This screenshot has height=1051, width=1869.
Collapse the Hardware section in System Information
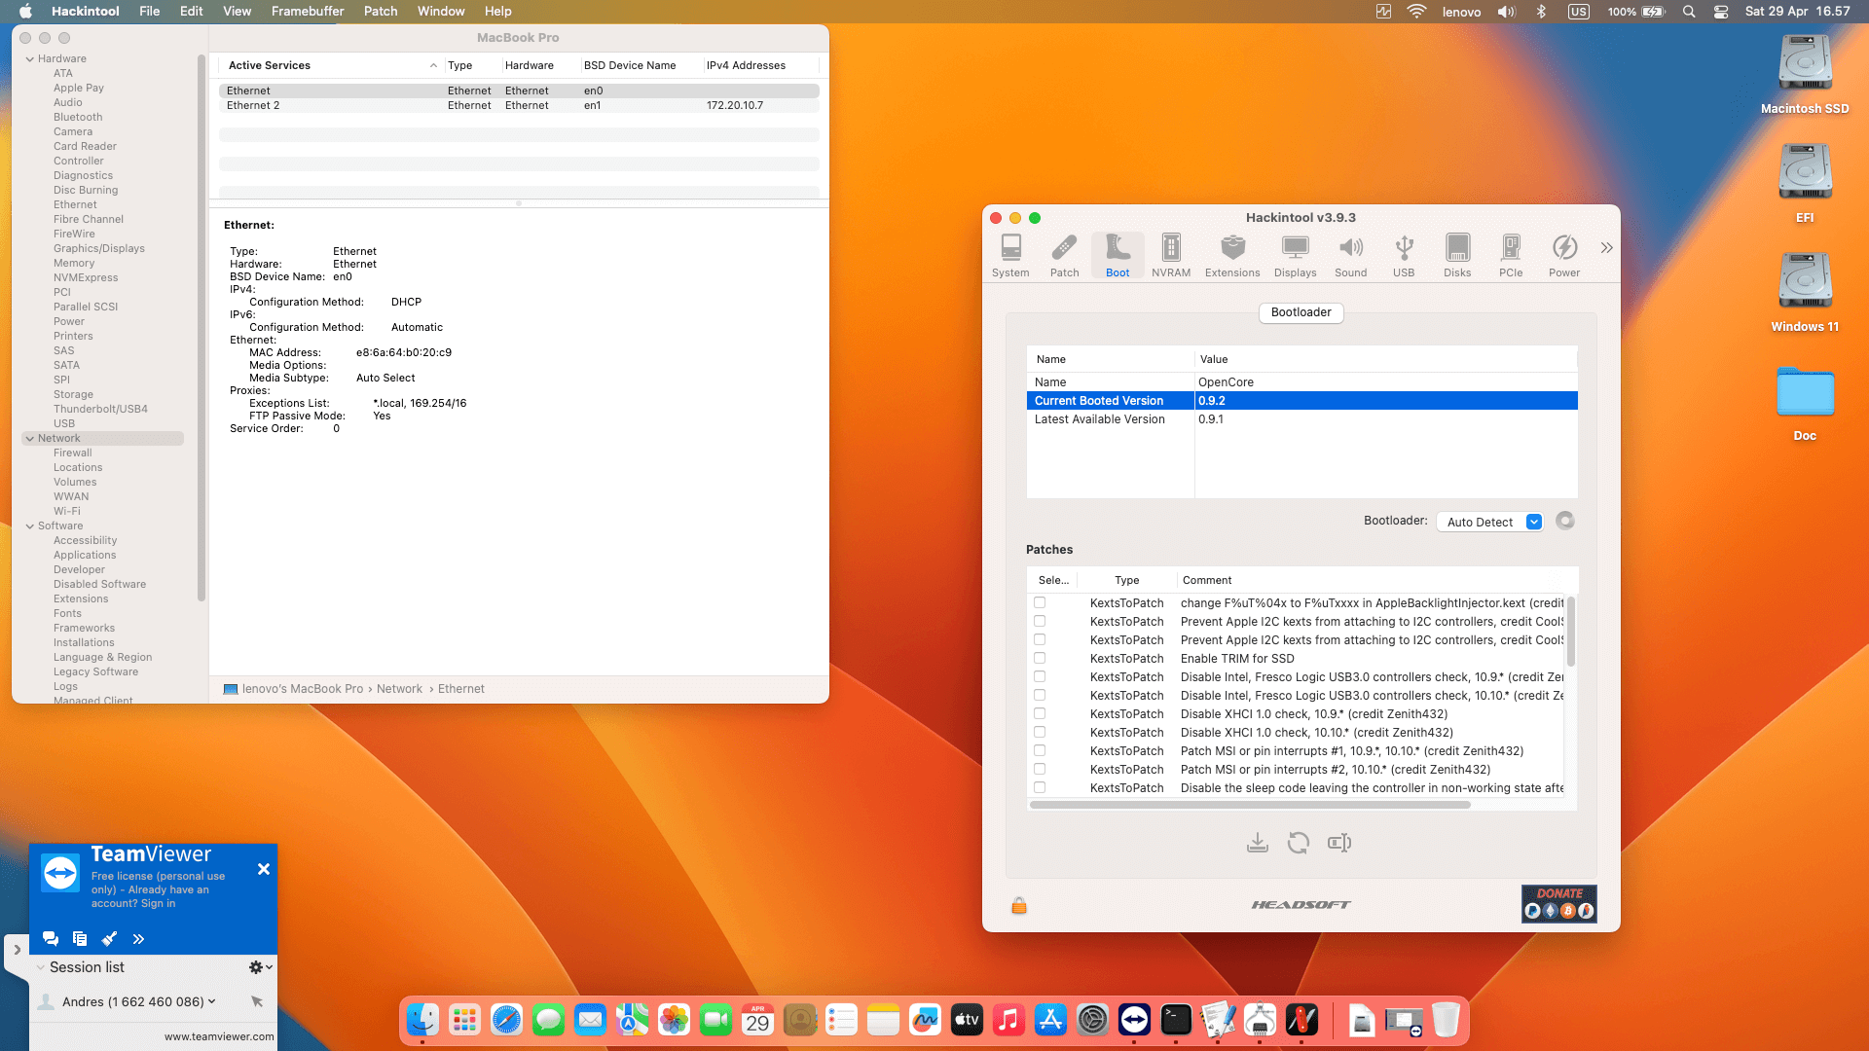[x=30, y=59]
